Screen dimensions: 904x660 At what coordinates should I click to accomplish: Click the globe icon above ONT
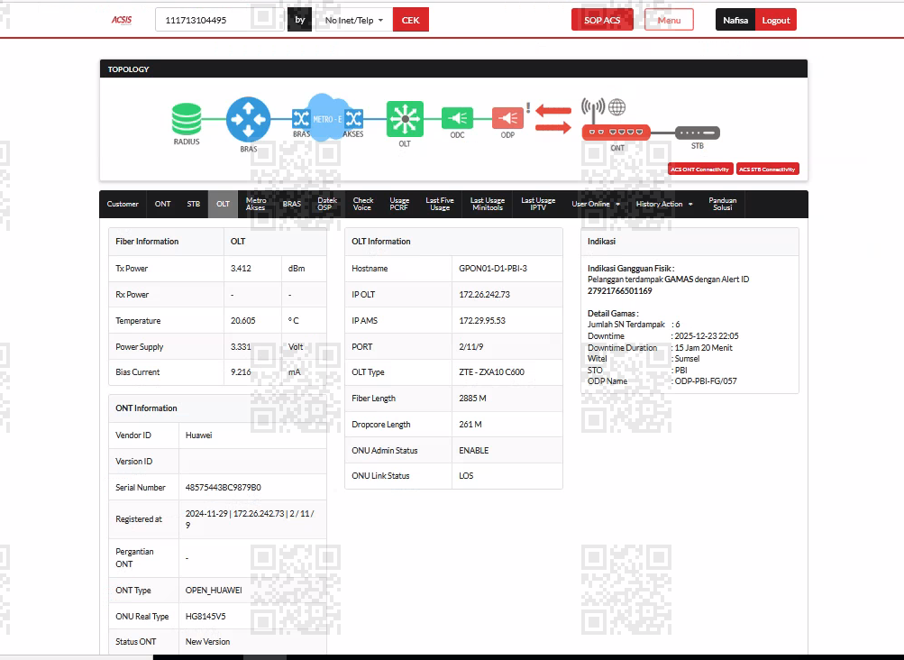616,107
